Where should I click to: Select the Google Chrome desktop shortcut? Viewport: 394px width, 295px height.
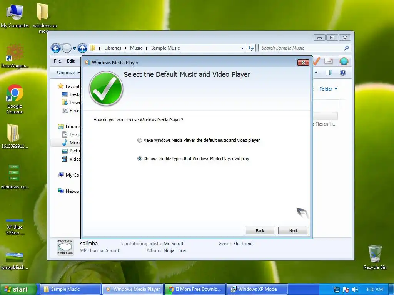(15, 99)
